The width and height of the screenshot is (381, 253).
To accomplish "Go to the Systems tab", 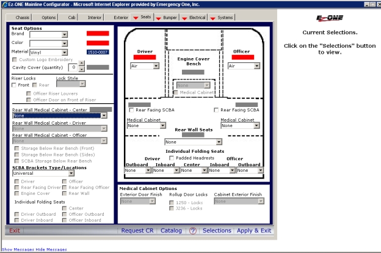I will coord(222,18).
